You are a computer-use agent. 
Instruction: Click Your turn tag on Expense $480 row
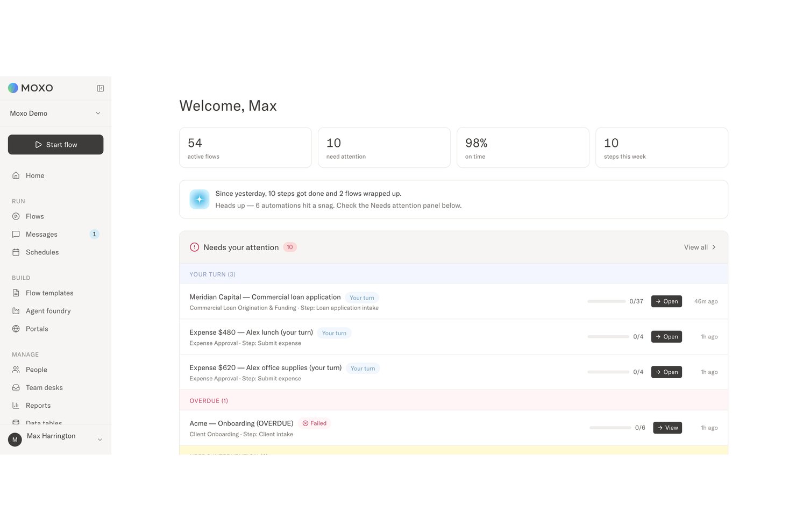coord(334,333)
